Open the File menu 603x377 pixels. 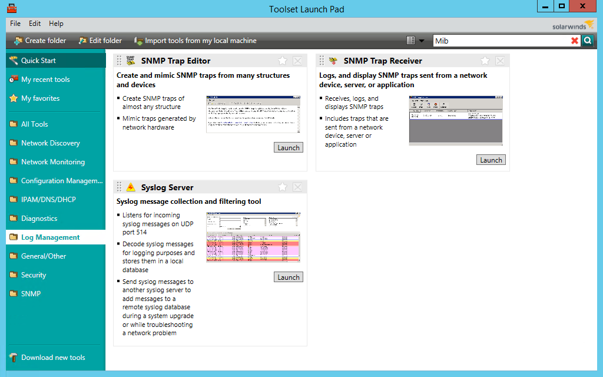tap(15, 24)
